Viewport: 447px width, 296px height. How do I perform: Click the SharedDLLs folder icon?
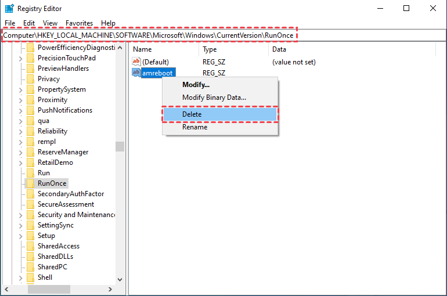31,257
